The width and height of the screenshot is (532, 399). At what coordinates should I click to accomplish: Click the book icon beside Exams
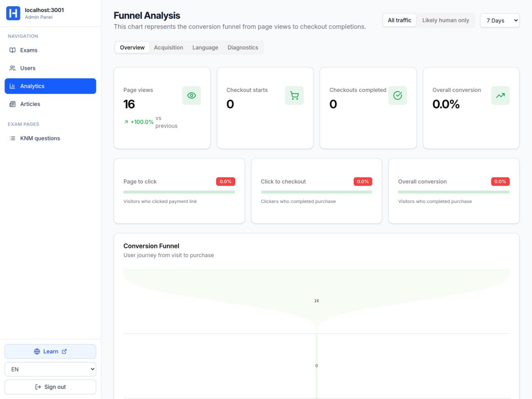[x=12, y=50]
